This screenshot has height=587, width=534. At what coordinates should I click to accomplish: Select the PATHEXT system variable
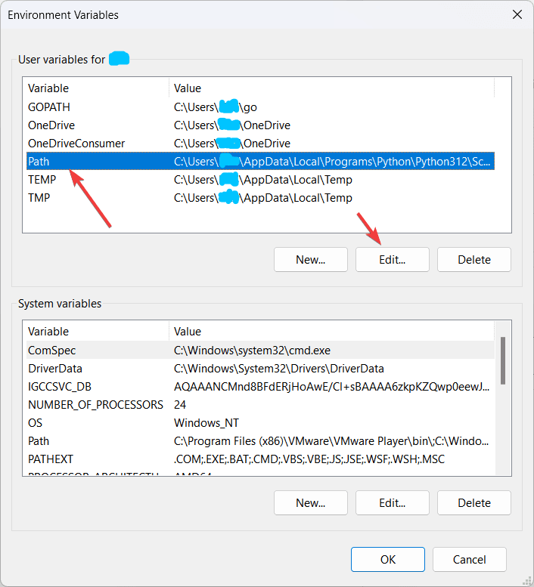260,459
